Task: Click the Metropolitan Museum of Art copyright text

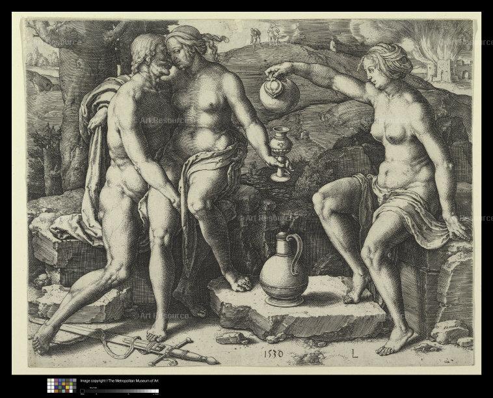Action: pos(119,380)
